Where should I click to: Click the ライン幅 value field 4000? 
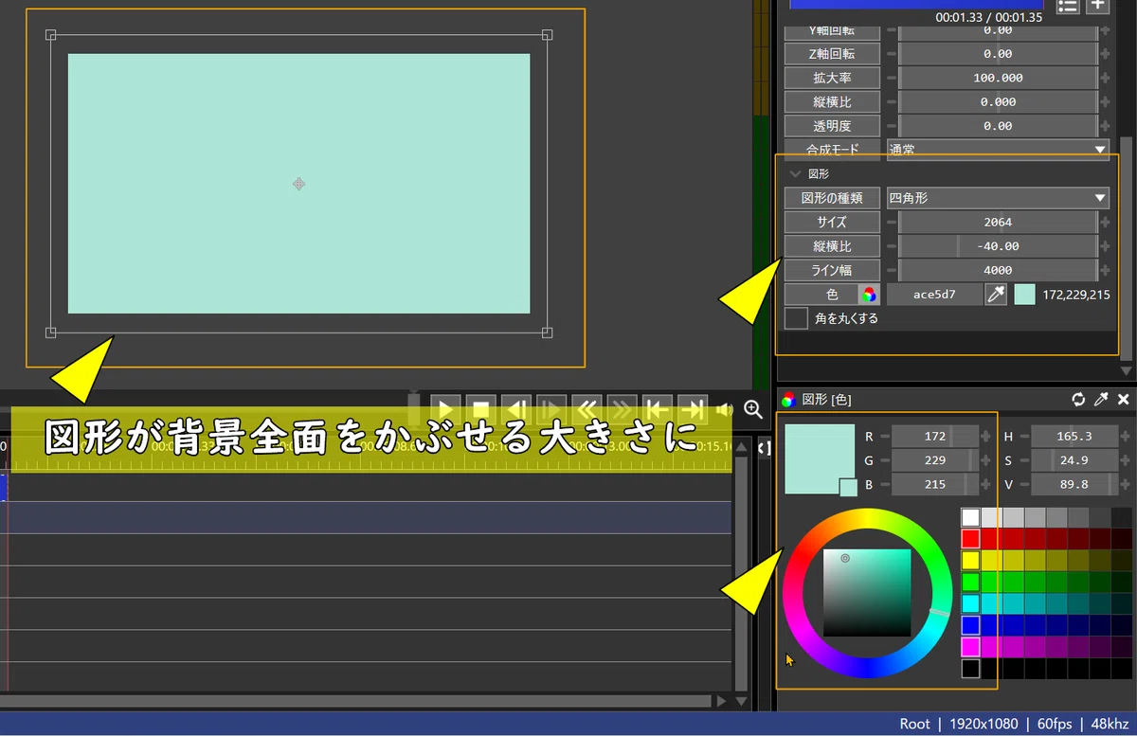tap(998, 270)
